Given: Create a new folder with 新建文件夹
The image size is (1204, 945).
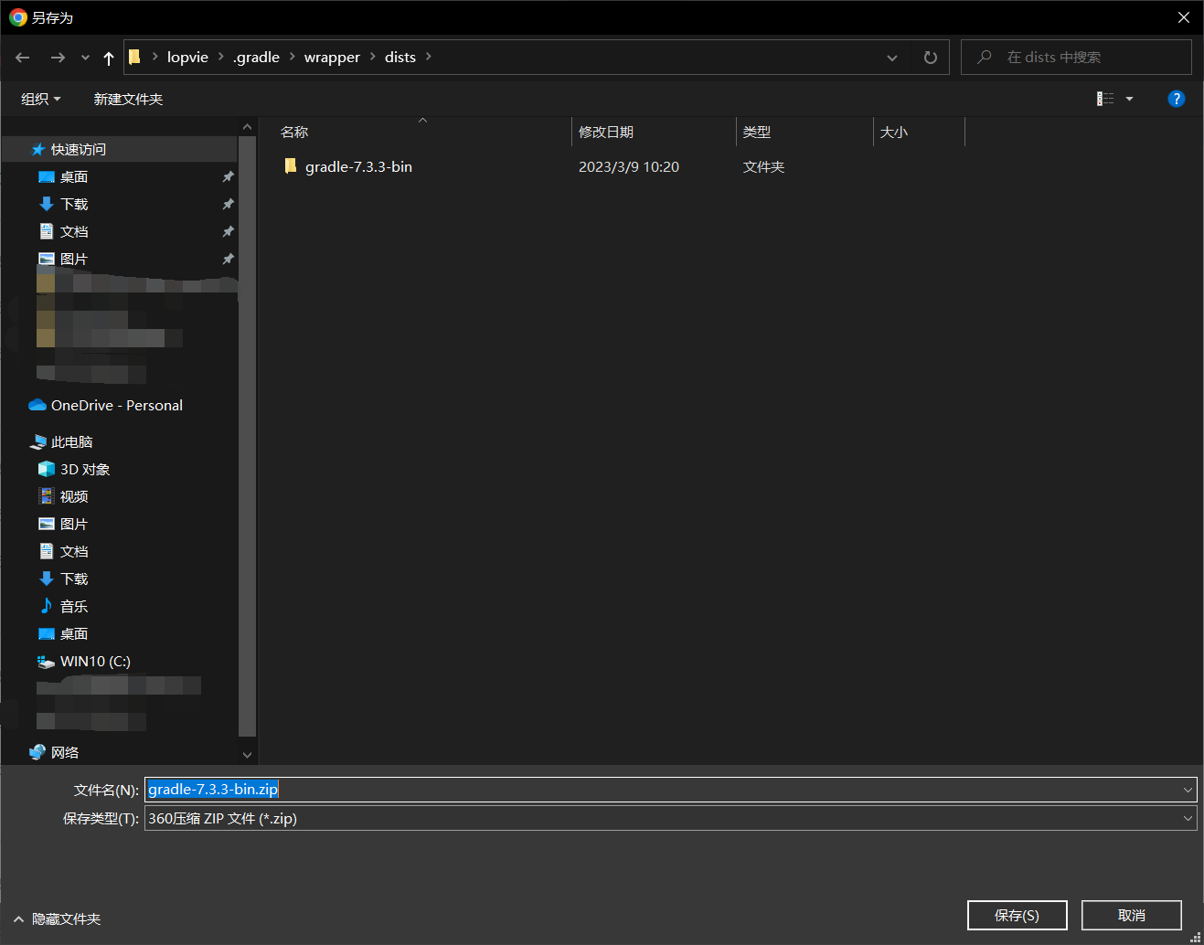Looking at the screenshot, I should (128, 99).
